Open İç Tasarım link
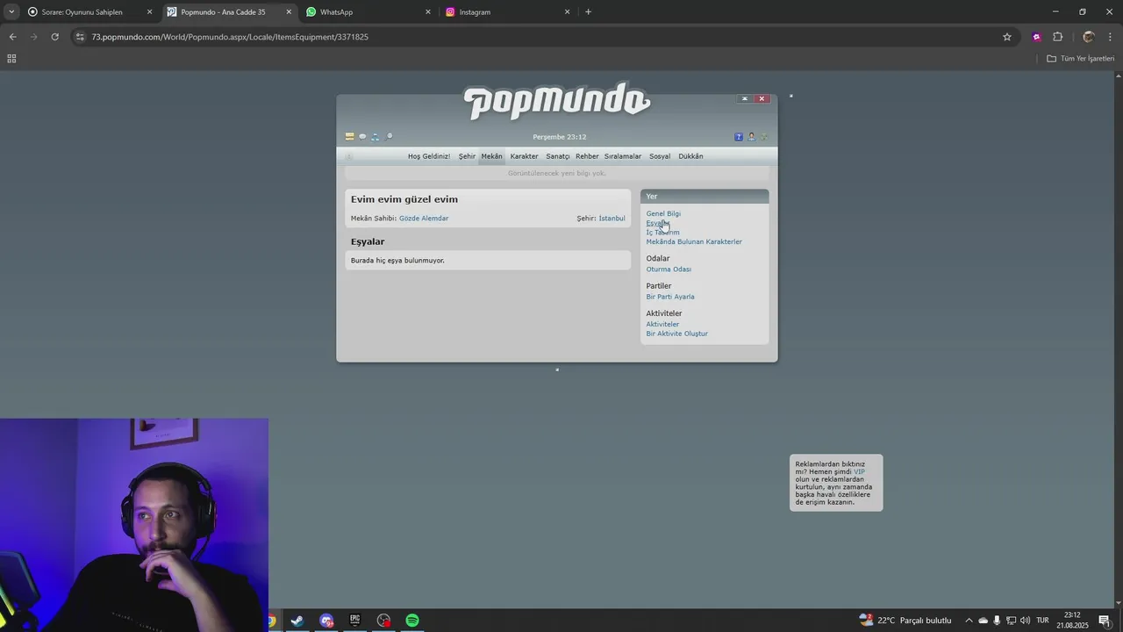This screenshot has width=1123, height=632. [662, 233]
